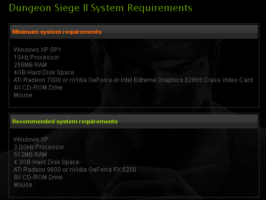Click the Windows XP recommended line
This screenshot has height=200, width=266.
click(31, 140)
